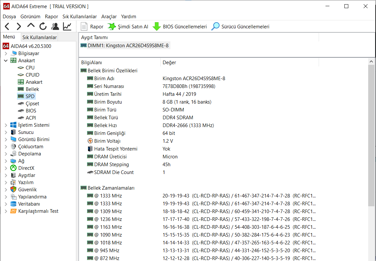
Task: Select DIMM1: Kingston ACR26D4S9S8ME-8 device
Action: [125, 46]
